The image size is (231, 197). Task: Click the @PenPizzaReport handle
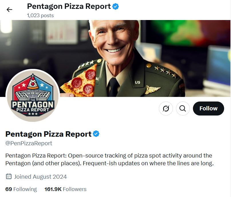pos(29,143)
